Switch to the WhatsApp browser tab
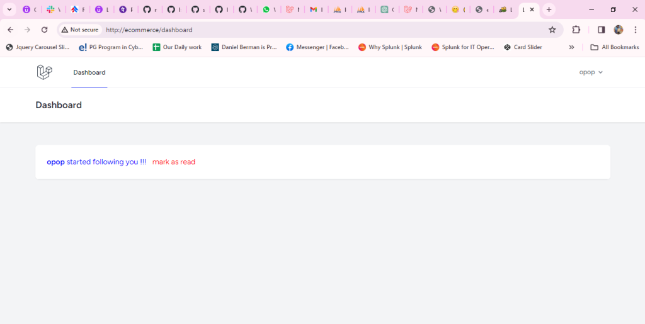The image size is (645, 324). pos(267,9)
